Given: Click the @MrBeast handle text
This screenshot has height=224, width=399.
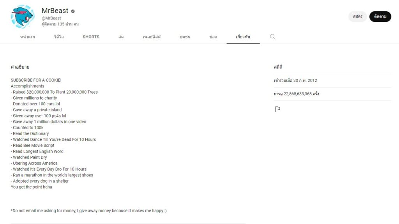Looking at the screenshot, I should [51, 18].
